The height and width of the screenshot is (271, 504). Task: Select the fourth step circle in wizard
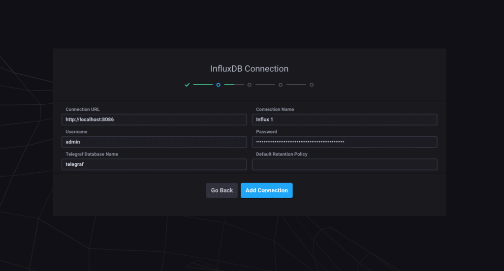[281, 85]
